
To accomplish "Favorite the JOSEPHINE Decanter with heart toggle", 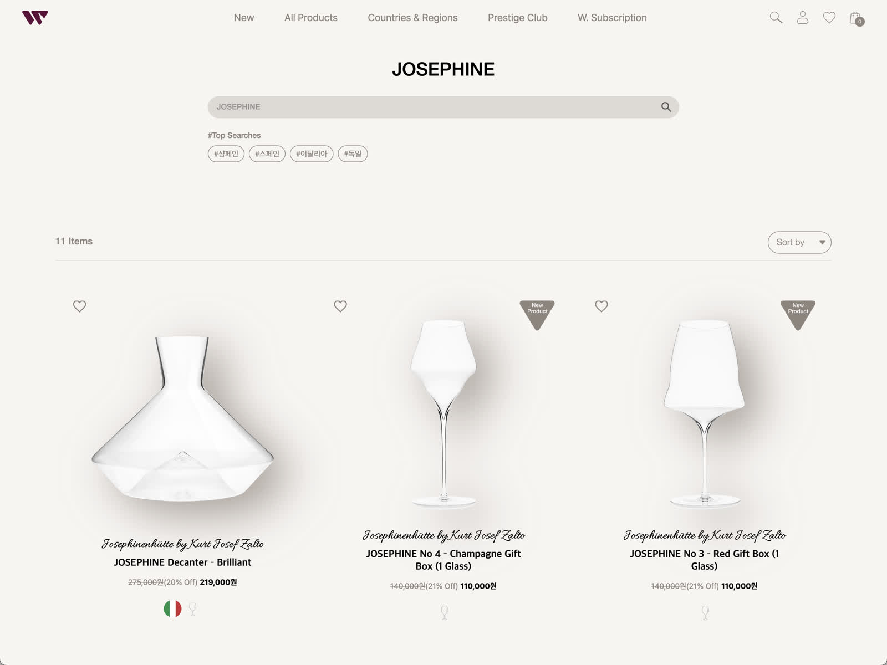I will pyautogui.click(x=80, y=306).
